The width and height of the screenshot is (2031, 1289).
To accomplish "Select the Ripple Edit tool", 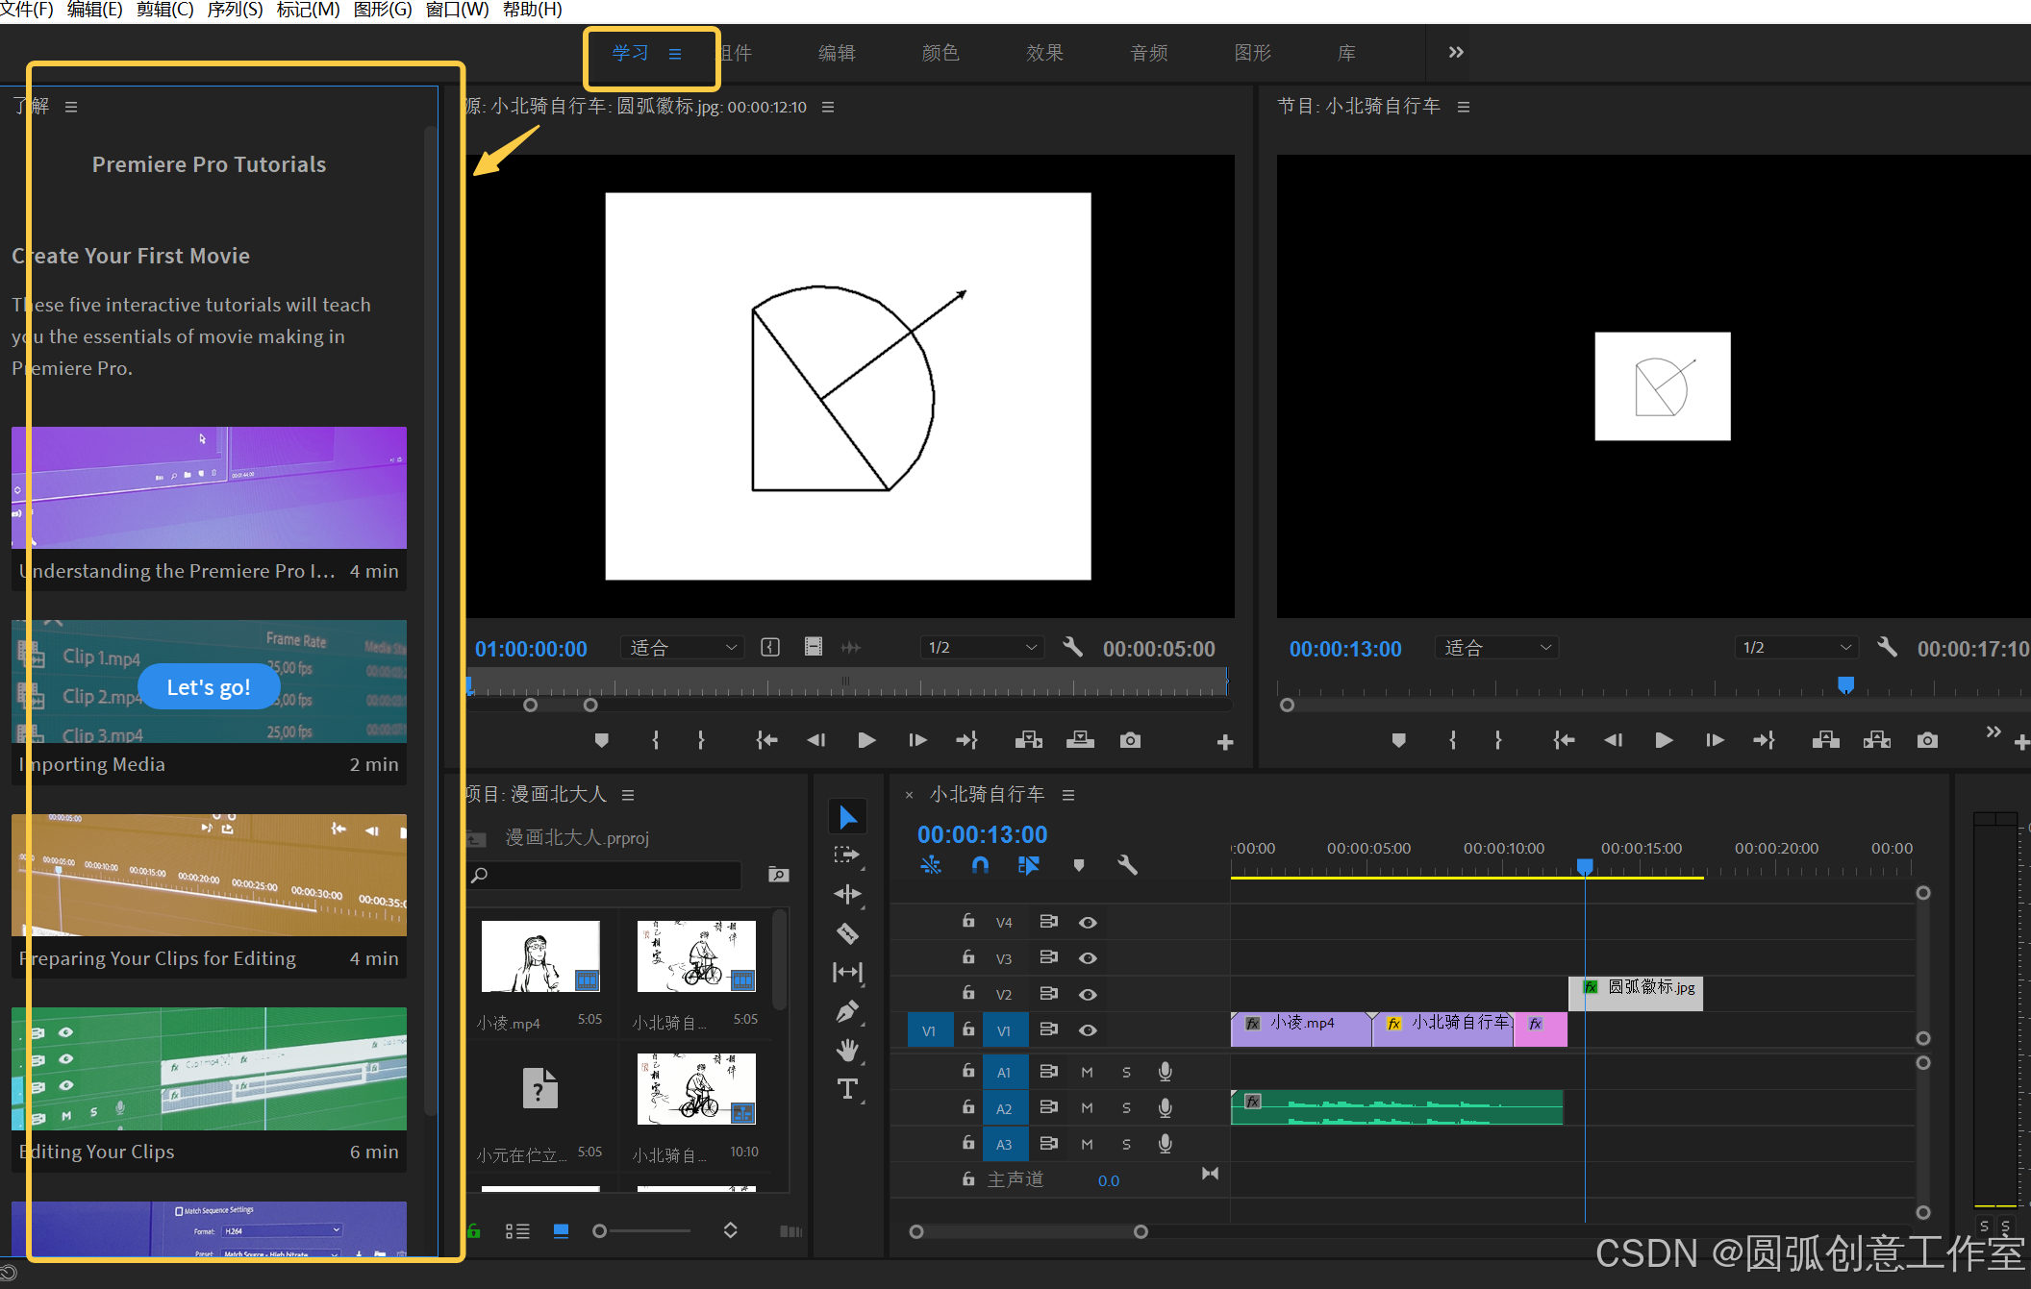I will 847,894.
